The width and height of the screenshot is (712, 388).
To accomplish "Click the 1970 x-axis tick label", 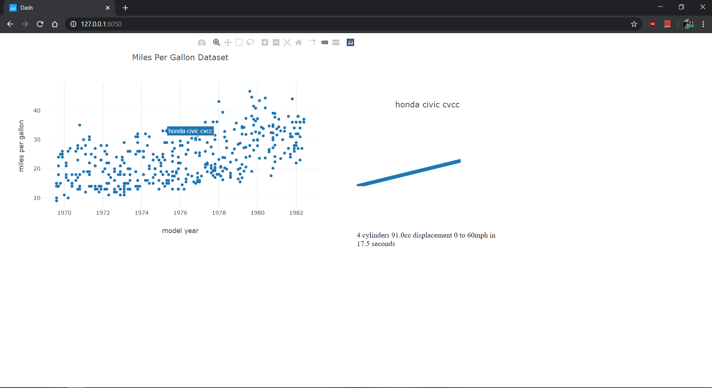I will point(64,213).
